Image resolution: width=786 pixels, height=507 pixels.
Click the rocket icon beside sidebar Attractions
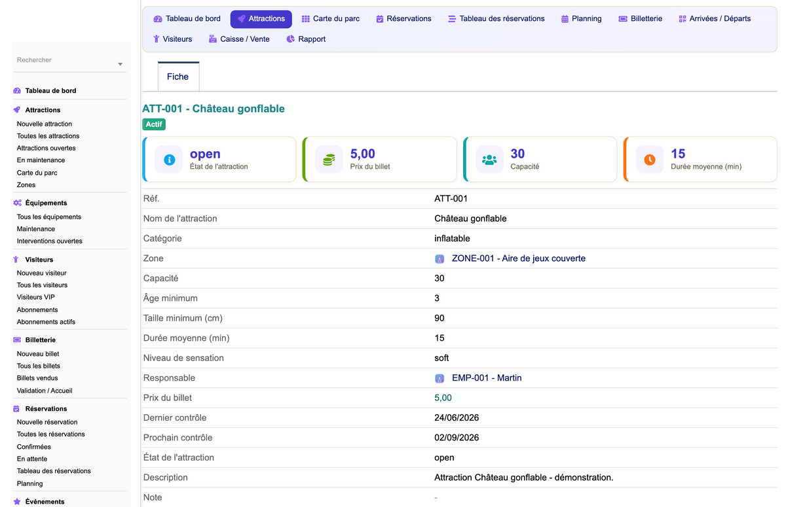pos(17,110)
